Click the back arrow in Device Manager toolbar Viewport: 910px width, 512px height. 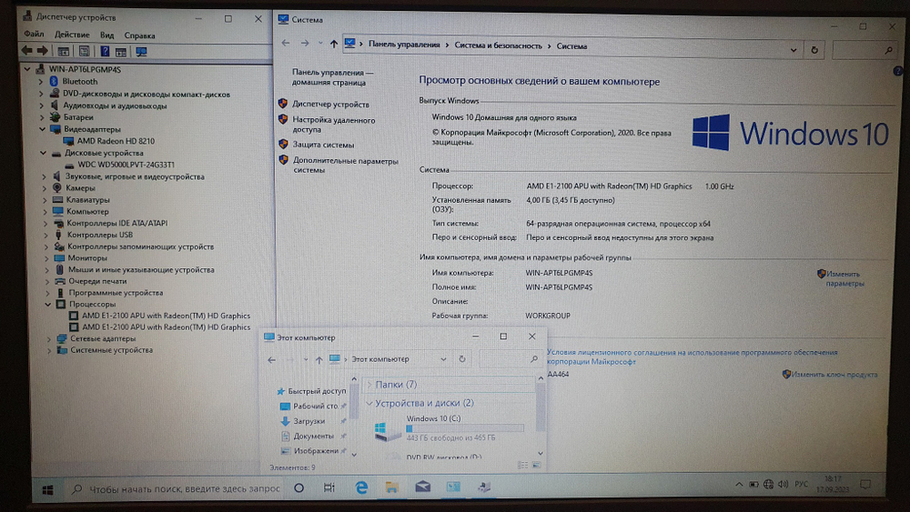point(26,51)
